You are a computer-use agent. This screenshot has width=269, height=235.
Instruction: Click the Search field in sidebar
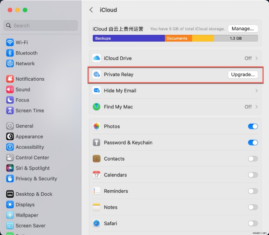(40, 26)
